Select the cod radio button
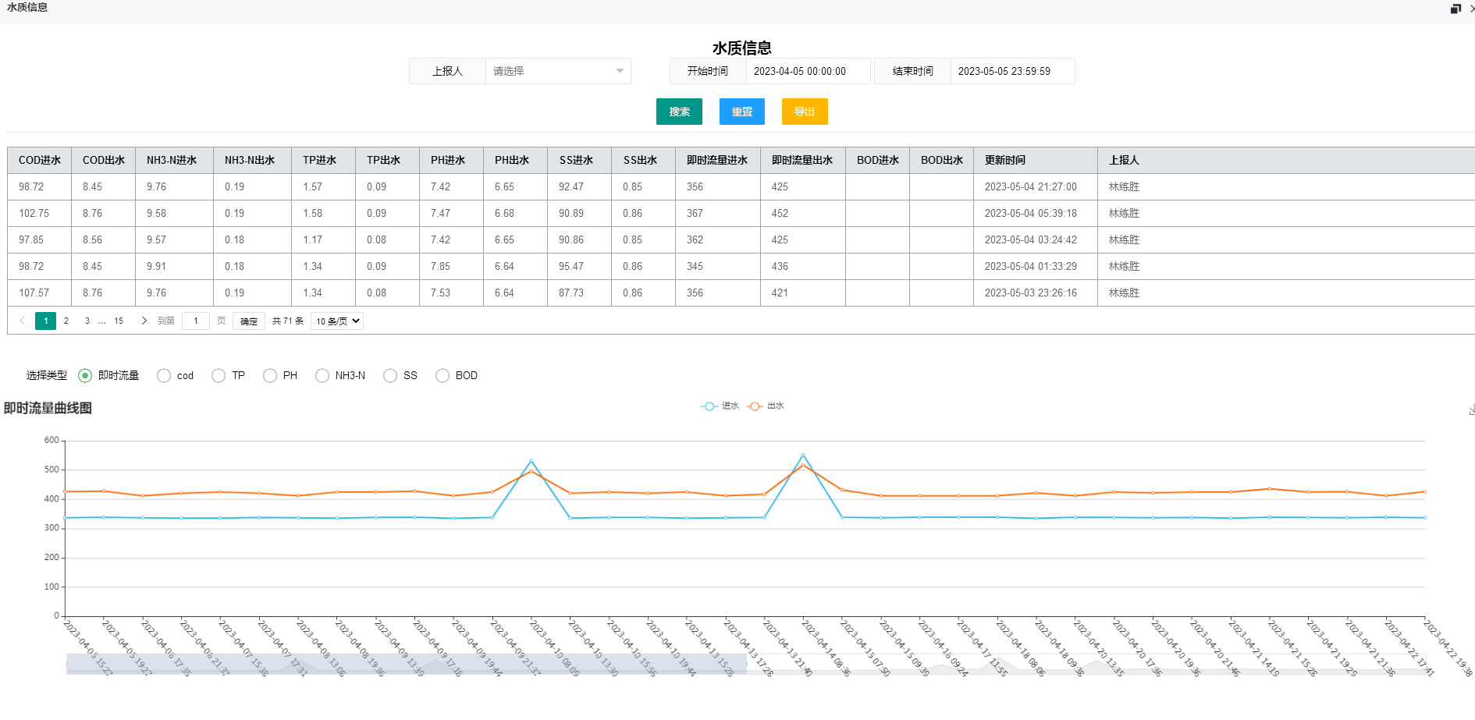The width and height of the screenshot is (1475, 720). [x=164, y=376]
